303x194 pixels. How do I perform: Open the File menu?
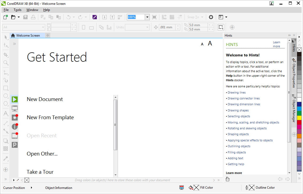click(x=6, y=10)
